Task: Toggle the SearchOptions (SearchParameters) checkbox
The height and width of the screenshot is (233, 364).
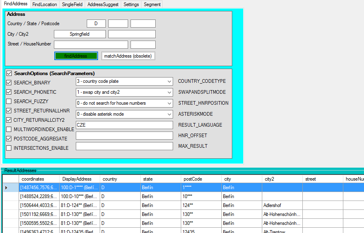Action: 9,73
